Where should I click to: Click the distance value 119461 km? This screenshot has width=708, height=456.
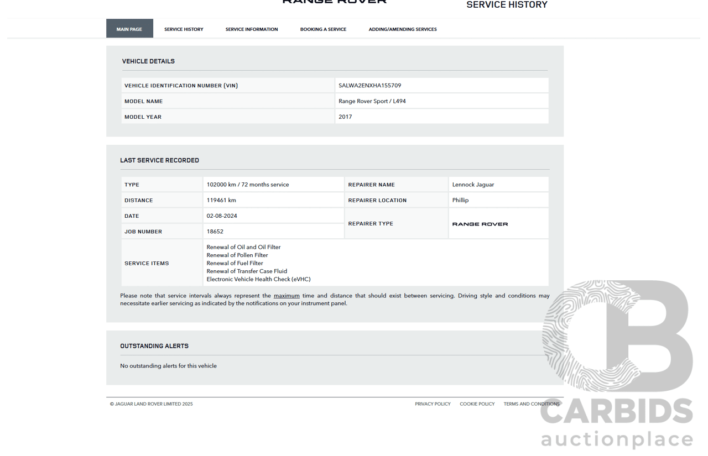click(x=221, y=200)
